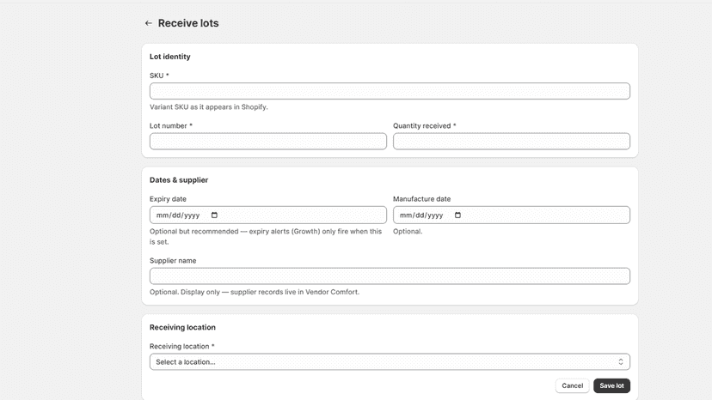Click the expiry alerts (Growth) help text
Viewport: 712px width, 400px height.
[x=266, y=237]
